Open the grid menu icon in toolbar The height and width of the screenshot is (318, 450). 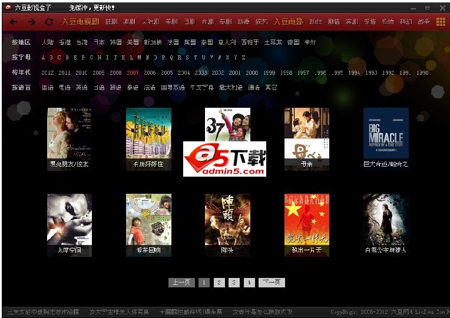(441, 22)
